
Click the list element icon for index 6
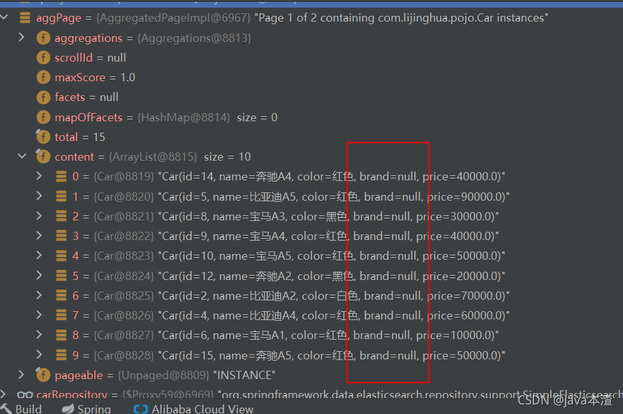tap(61, 296)
